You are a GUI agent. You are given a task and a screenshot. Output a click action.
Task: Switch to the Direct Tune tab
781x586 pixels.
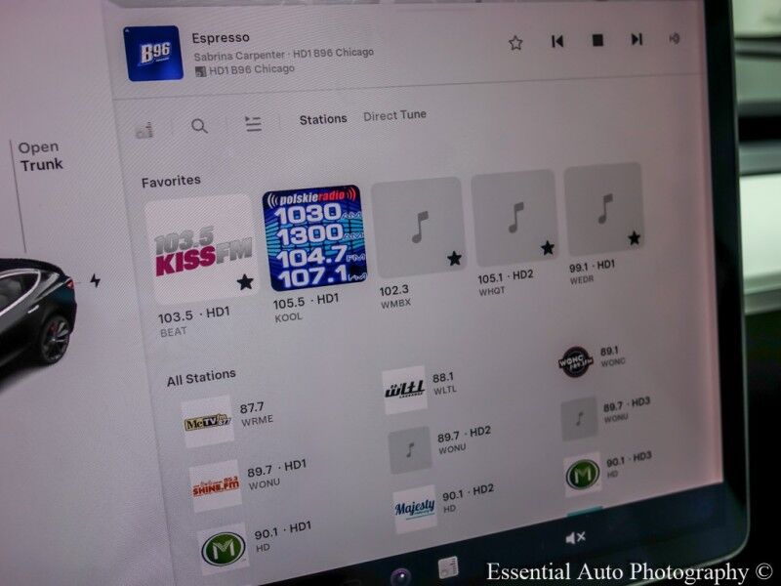pos(394,115)
